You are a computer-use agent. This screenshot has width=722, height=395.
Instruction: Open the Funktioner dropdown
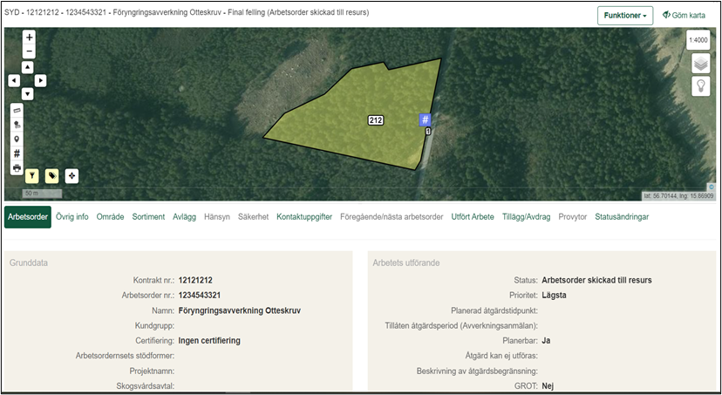point(624,16)
